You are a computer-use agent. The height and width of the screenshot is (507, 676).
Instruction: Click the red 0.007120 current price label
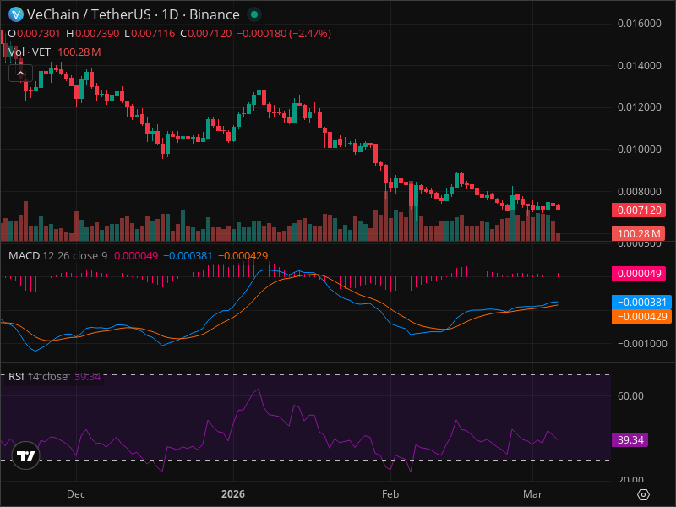[x=639, y=210]
